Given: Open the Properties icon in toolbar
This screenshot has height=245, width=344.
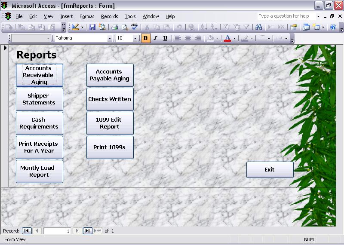Looking at the screenshot, I should pyautogui.click(x=294, y=27).
